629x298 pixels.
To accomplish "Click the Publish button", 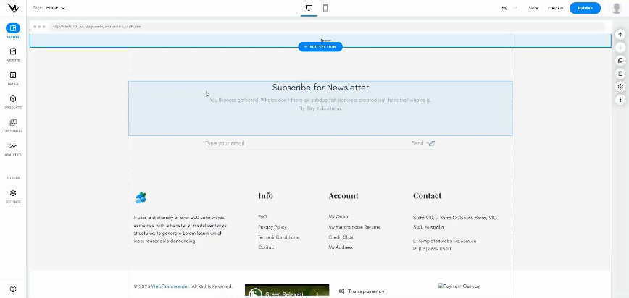I will pos(585,8).
